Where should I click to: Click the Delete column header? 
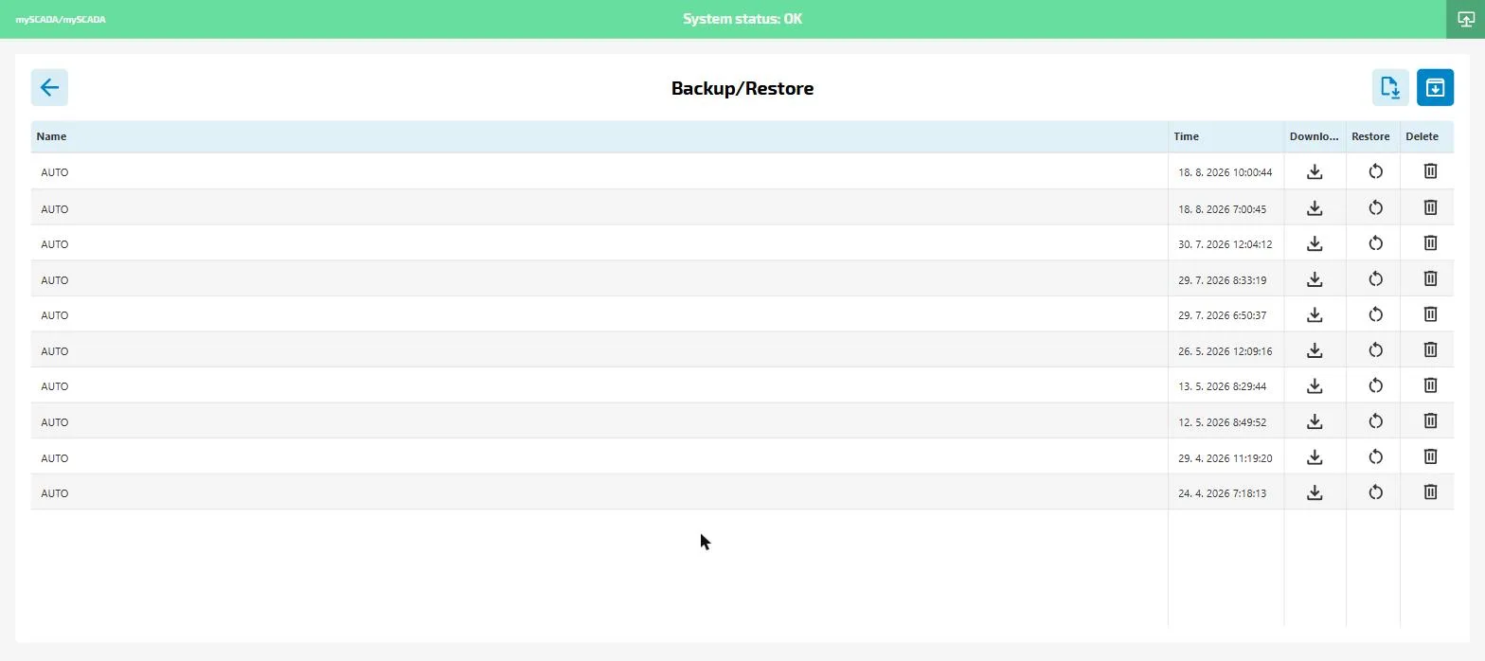click(x=1426, y=136)
